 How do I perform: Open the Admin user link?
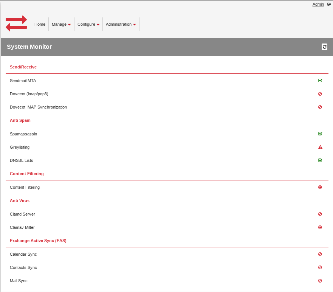[318, 4]
